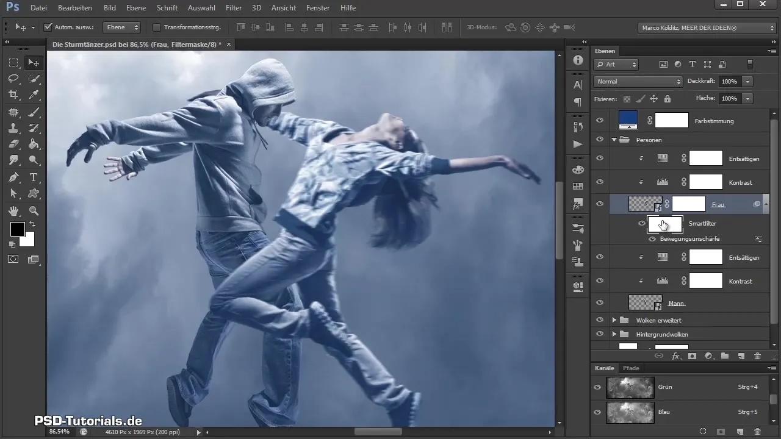Viewport: 781px width, 439px height.
Task: Enable Transformationsstrg. checkbox
Action: pyautogui.click(x=156, y=27)
